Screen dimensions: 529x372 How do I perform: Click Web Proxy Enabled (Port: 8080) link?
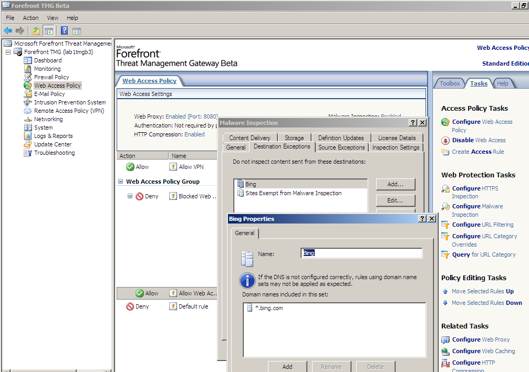(191, 116)
